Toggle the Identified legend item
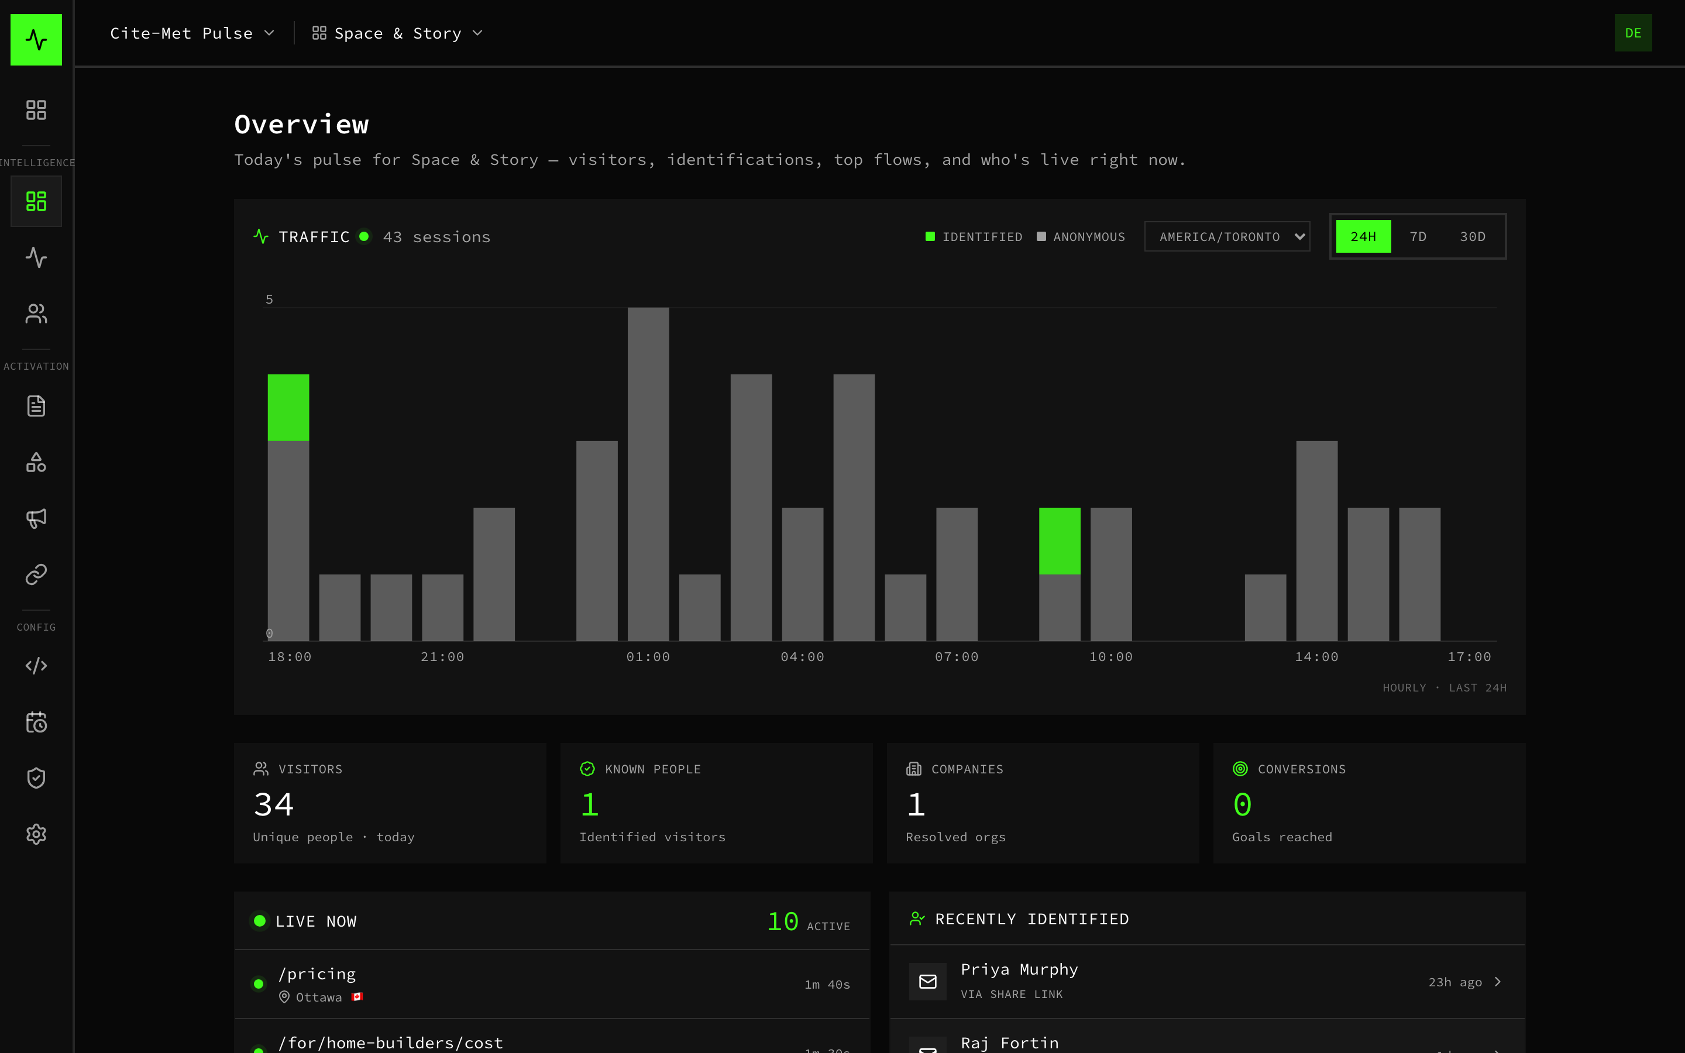The height and width of the screenshot is (1053, 1685). click(x=974, y=237)
